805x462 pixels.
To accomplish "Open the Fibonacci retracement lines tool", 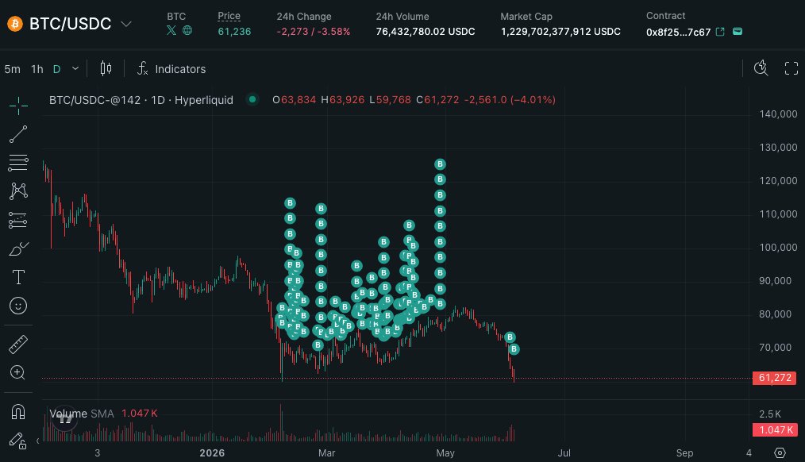I will [18, 163].
